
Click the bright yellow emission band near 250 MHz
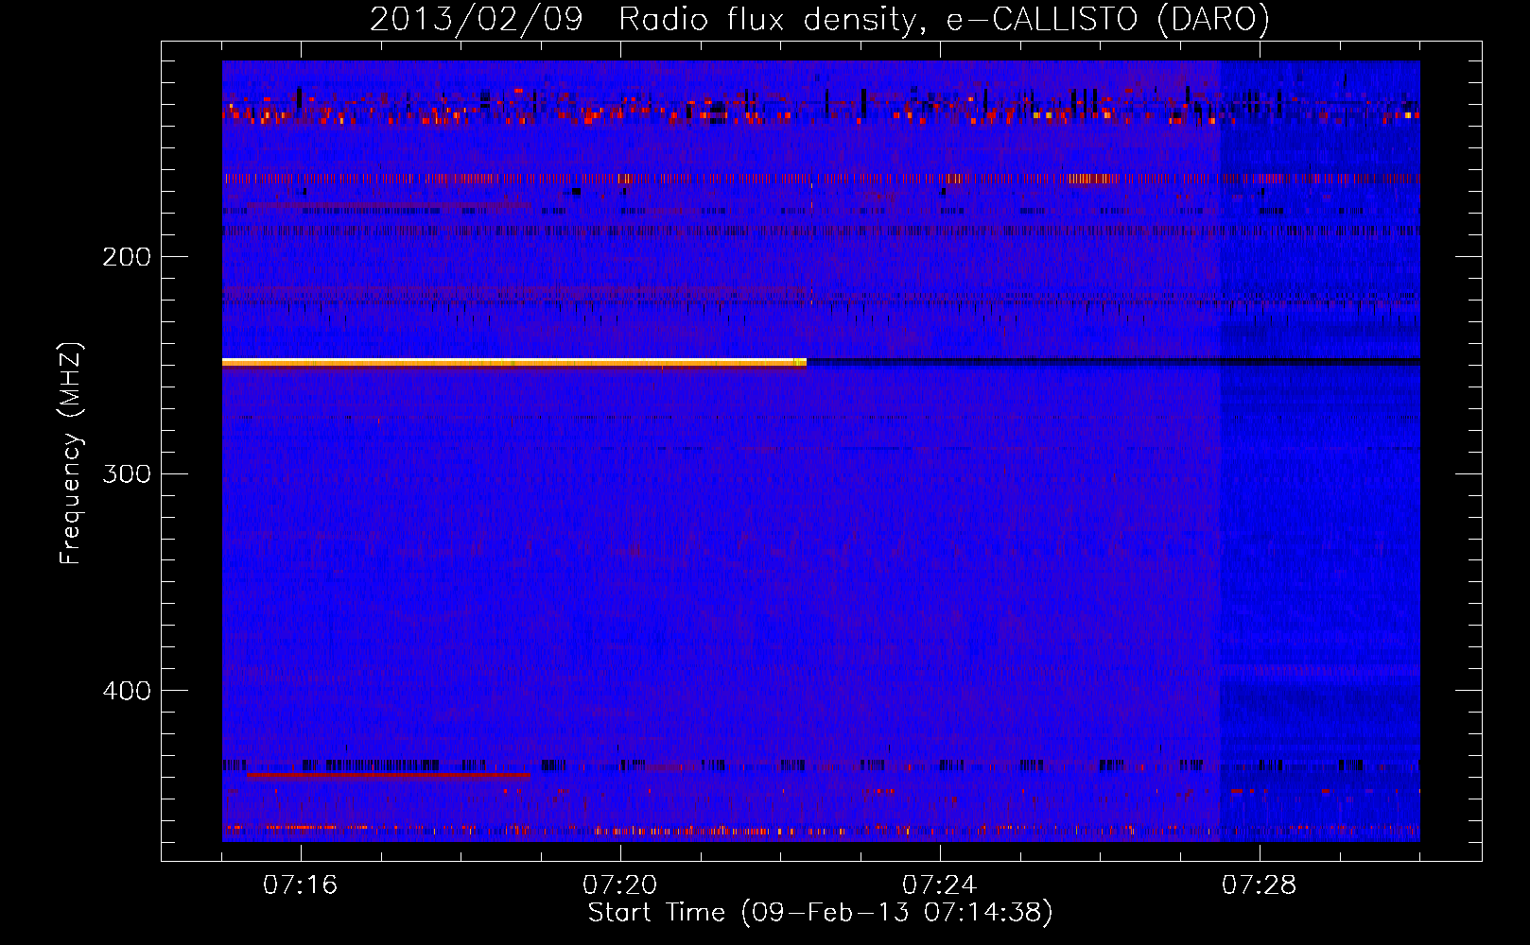click(513, 362)
